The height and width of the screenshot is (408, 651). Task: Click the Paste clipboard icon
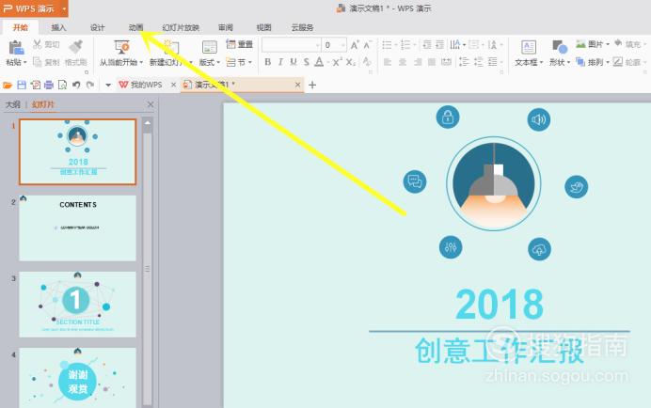click(x=16, y=47)
